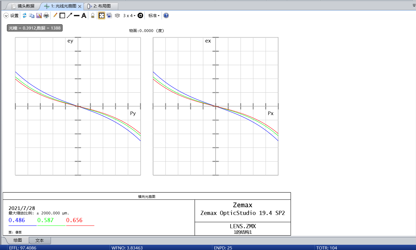Click the overlay layers icon
Image resolution: width=416 pixels, height=250 pixels.
[117, 15]
